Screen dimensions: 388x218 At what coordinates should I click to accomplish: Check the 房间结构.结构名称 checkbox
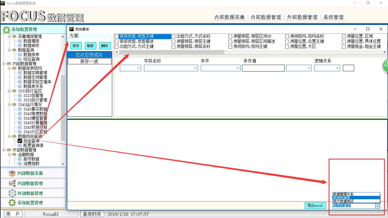[x=287, y=36]
